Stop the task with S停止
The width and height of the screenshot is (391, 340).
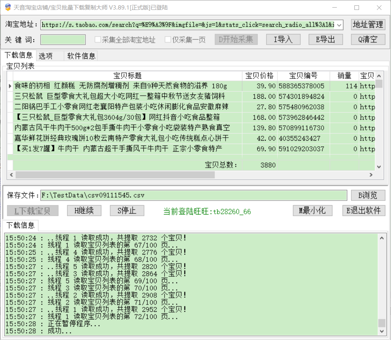click(x=127, y=211)
